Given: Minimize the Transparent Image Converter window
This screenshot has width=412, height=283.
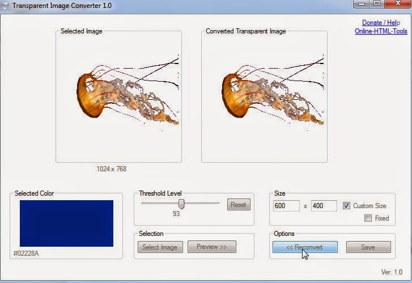Looking at the screenshot, I should (x=362, y=4).
